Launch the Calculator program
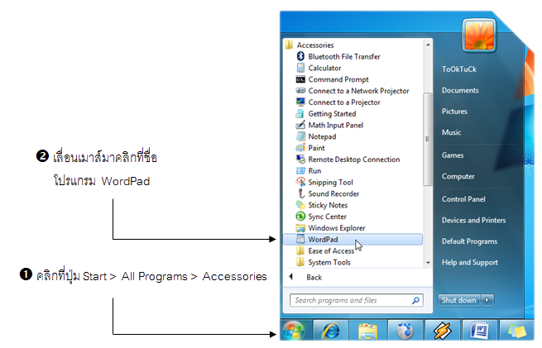Viewport: 542px width, 348px height. pyautogui.click(x=324, y=68)
